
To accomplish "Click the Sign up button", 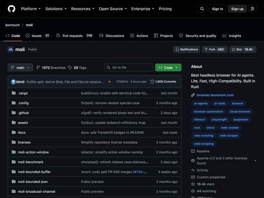I will [237, 9].
